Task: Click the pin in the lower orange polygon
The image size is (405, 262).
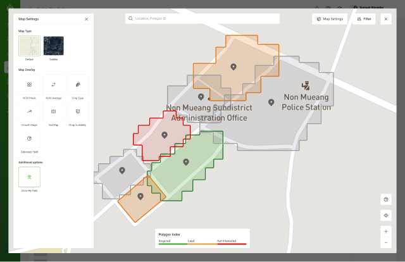Action: 140,196
